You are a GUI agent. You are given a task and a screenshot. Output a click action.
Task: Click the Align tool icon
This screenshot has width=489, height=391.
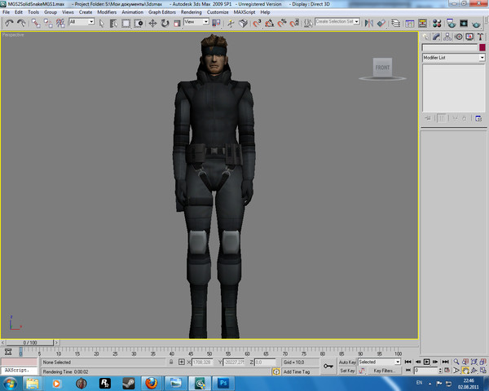pos(381,24)
